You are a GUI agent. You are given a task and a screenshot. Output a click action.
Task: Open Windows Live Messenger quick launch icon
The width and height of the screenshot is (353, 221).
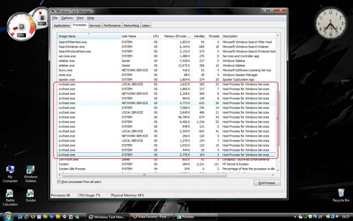click(x=77, y=217)
